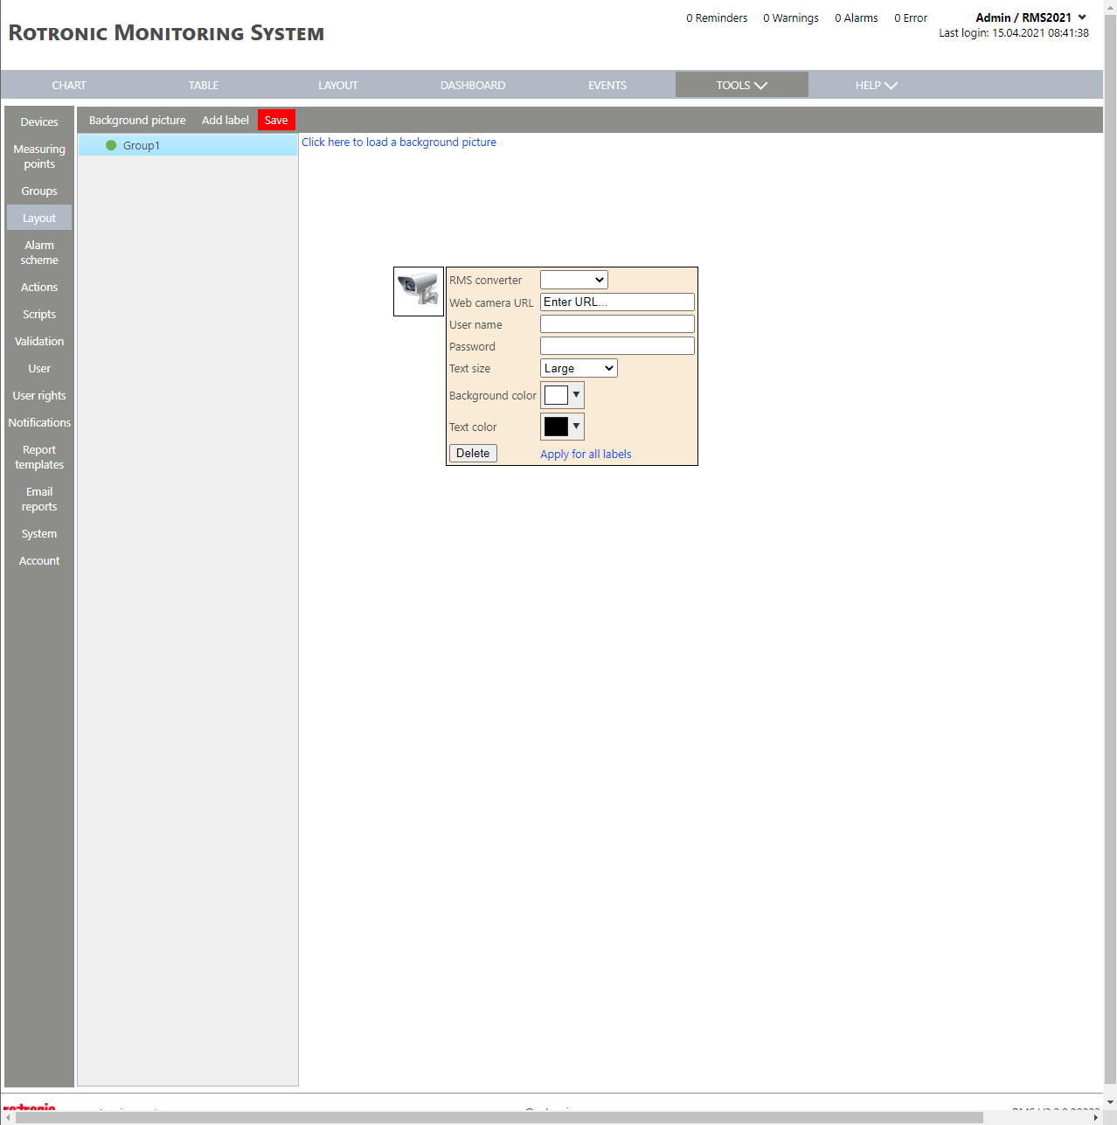Screen dimensions: 1117x1125
Task: Select Group1 in the group tree
Action: (188, 145)
